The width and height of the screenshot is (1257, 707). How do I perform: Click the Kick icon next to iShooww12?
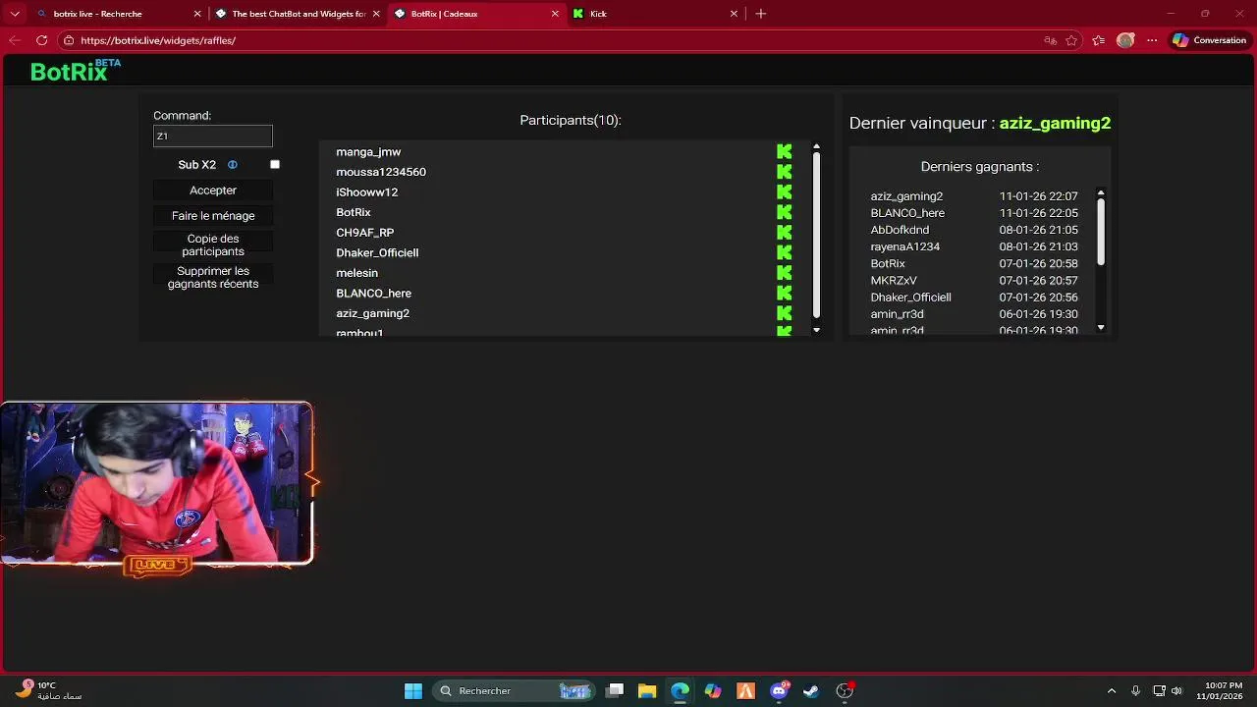click(x=784, y=191)
